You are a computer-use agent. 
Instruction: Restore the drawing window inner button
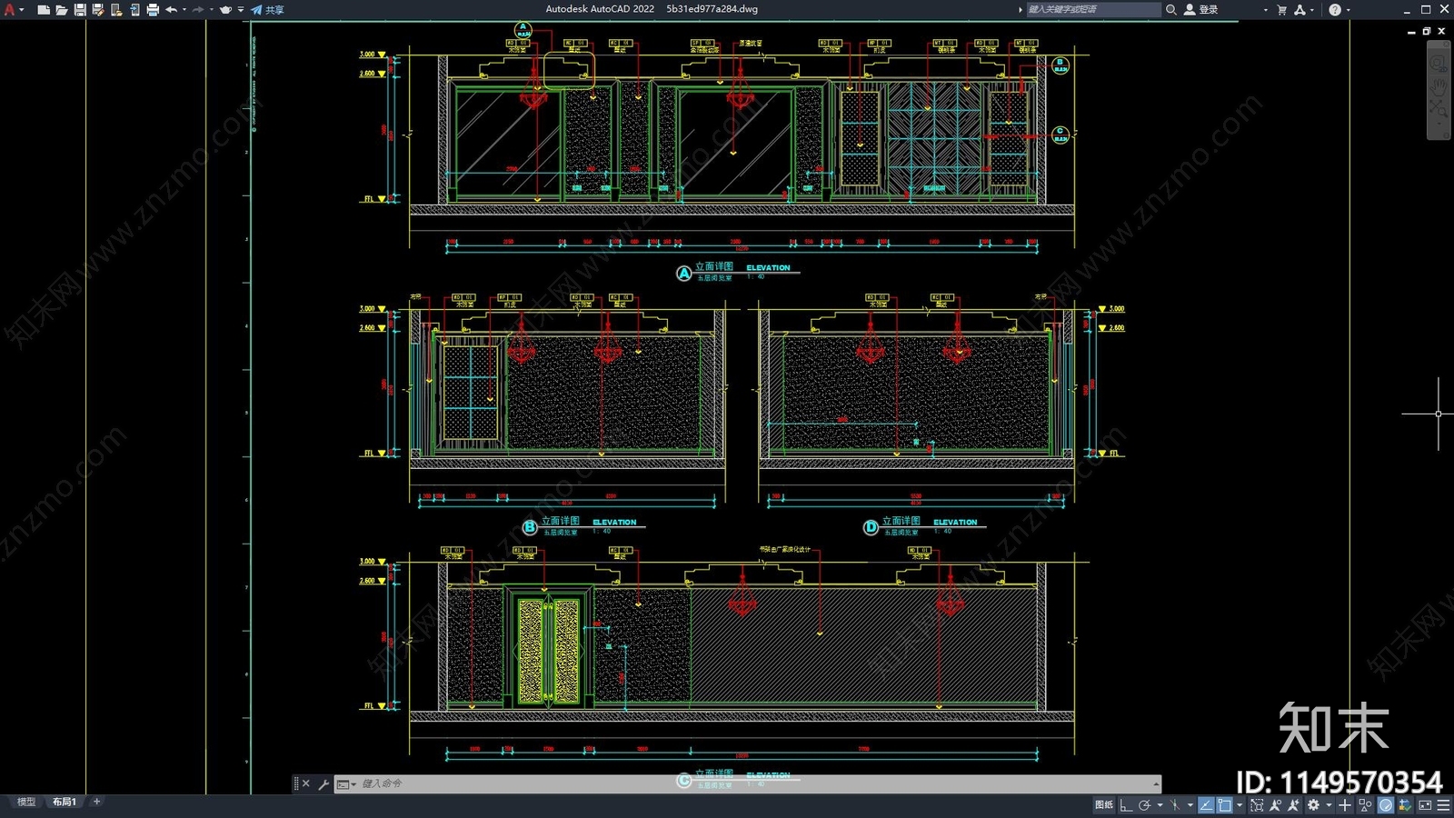[x=1427, y=31]
